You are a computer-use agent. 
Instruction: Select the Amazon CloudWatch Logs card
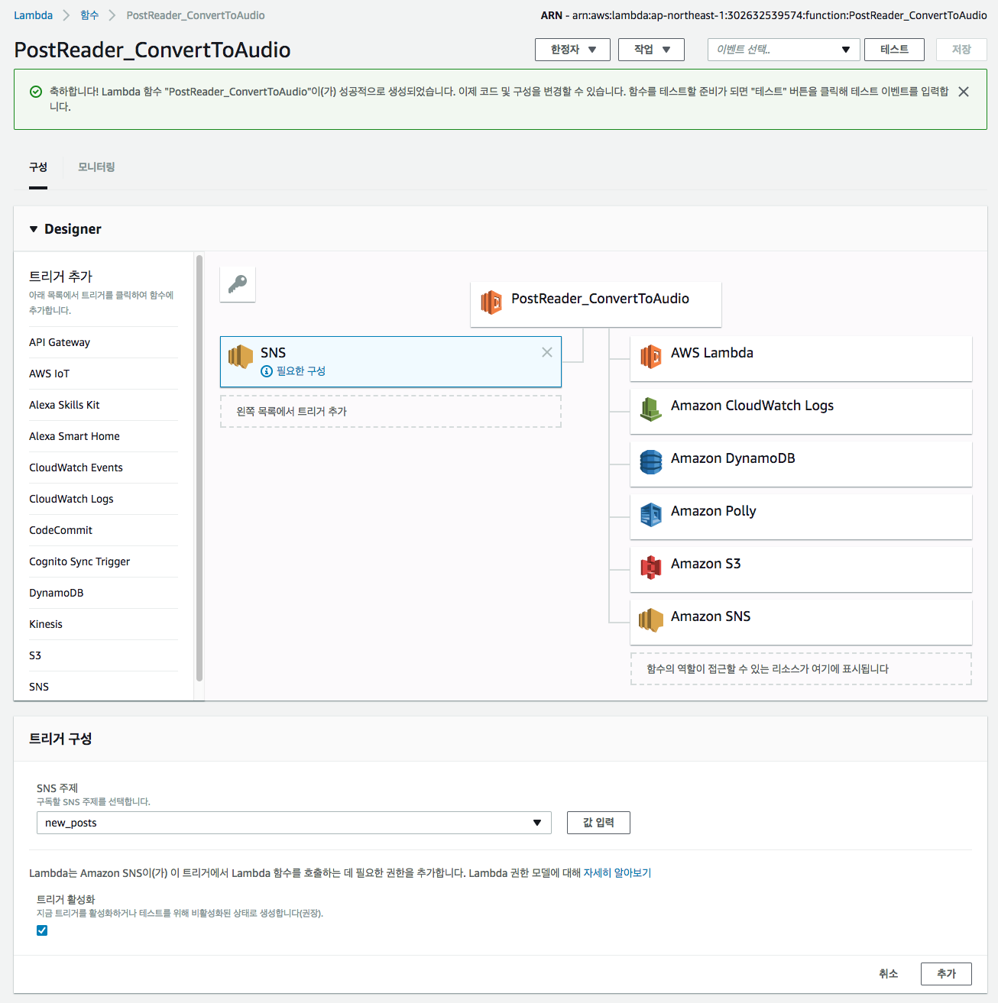point(801,411)
